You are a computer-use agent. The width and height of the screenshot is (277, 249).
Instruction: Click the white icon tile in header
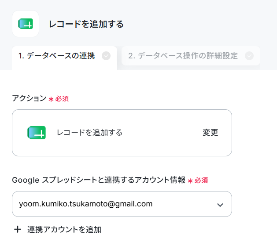(26, 24)
